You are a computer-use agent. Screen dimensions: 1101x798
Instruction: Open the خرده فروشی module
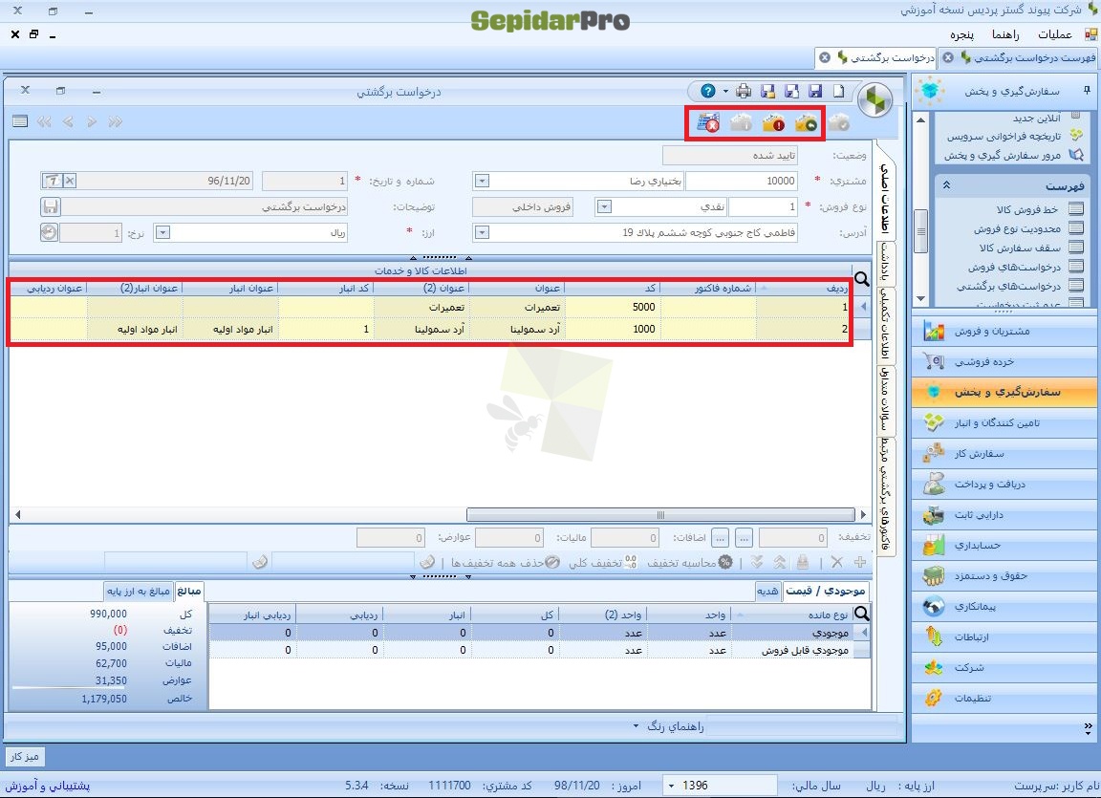1004,361
